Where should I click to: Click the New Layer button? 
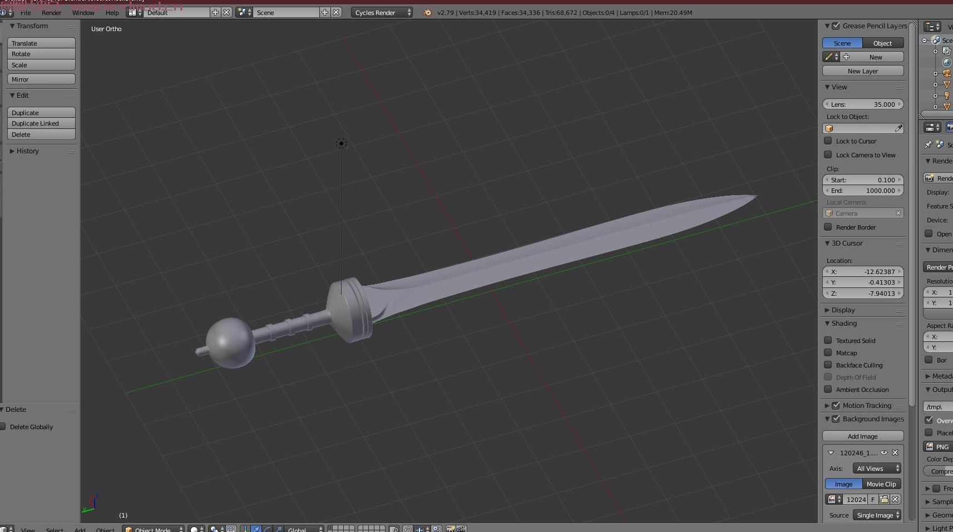point(863,71)
